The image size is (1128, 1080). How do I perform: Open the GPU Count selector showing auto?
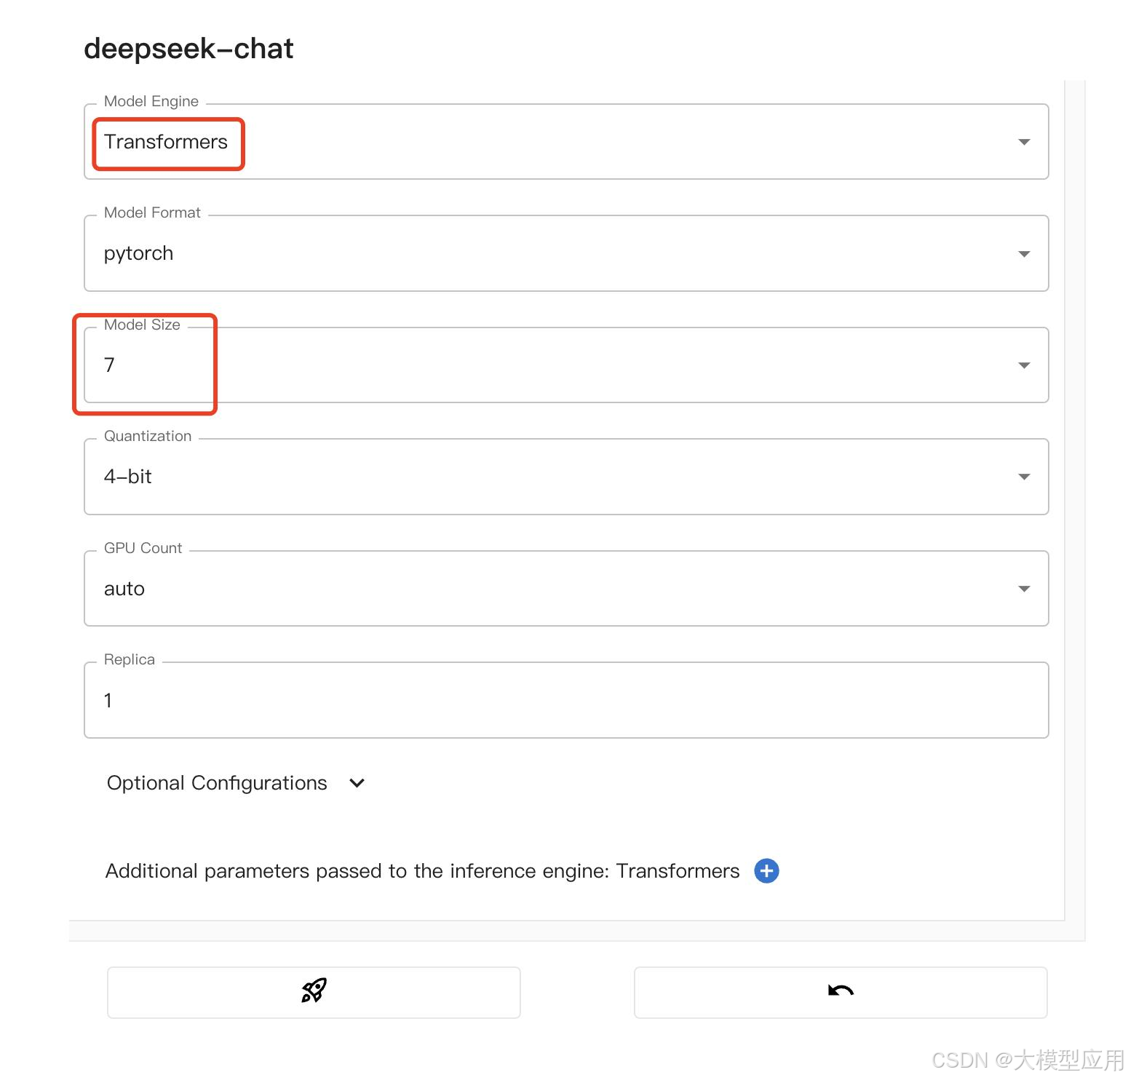(x=509, y=588)
